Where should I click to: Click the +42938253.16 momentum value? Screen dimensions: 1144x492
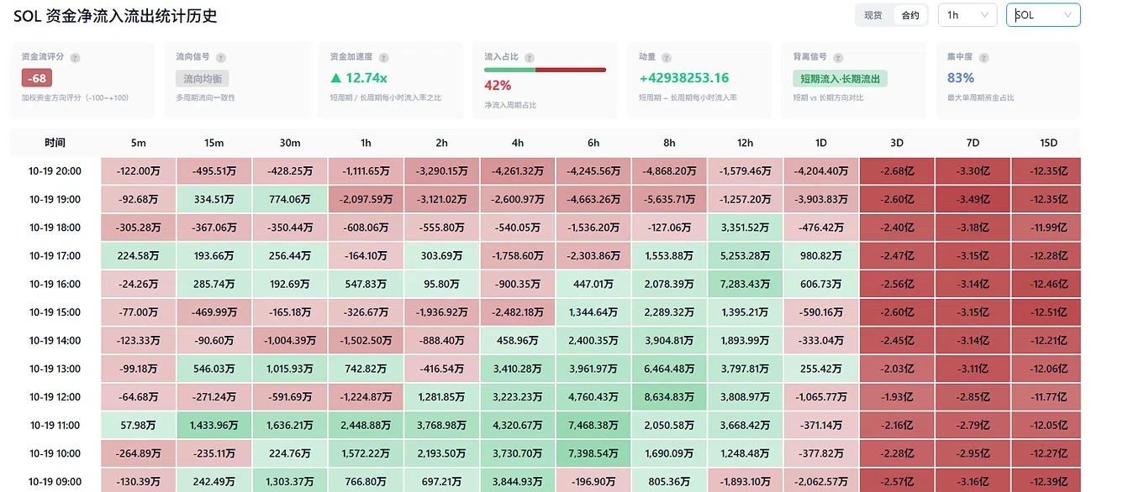pyautogui.click(x=684, y=78)
